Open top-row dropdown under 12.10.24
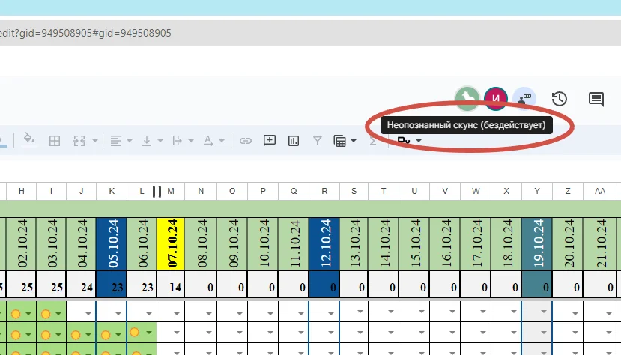The height and width of the screenshot is (355, 621). click(330, 314)
